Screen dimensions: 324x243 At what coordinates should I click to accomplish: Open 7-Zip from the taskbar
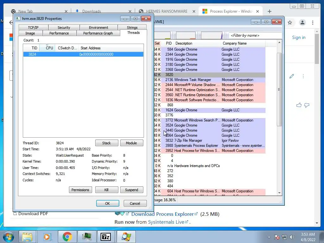(x=106, y=237)
